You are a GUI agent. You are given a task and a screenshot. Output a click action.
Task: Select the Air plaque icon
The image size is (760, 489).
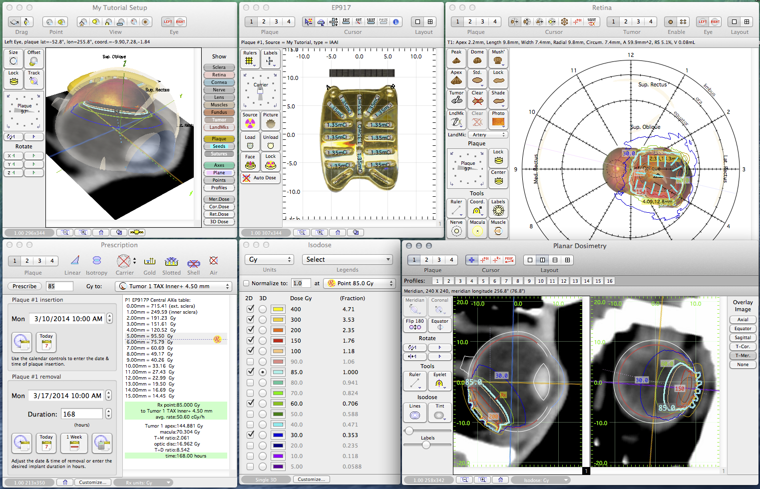tap(213, 260)
